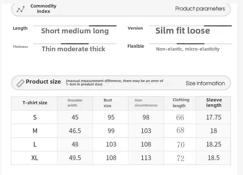The width and height of the screenshot is (243, 175).
Task: Click the S size row label
Action: pyautogui.click(x=35, y=117)
